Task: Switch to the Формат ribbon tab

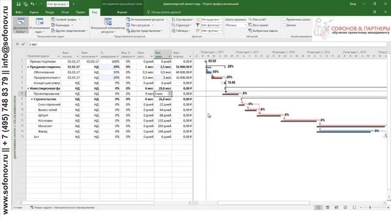Action: 122,12
